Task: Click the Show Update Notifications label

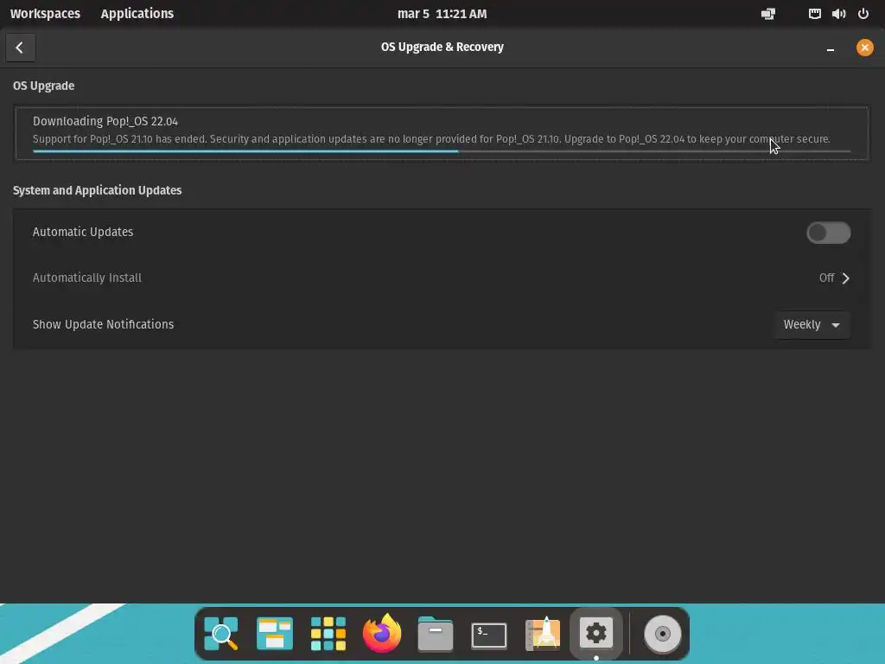Action: tap(104, 325)
